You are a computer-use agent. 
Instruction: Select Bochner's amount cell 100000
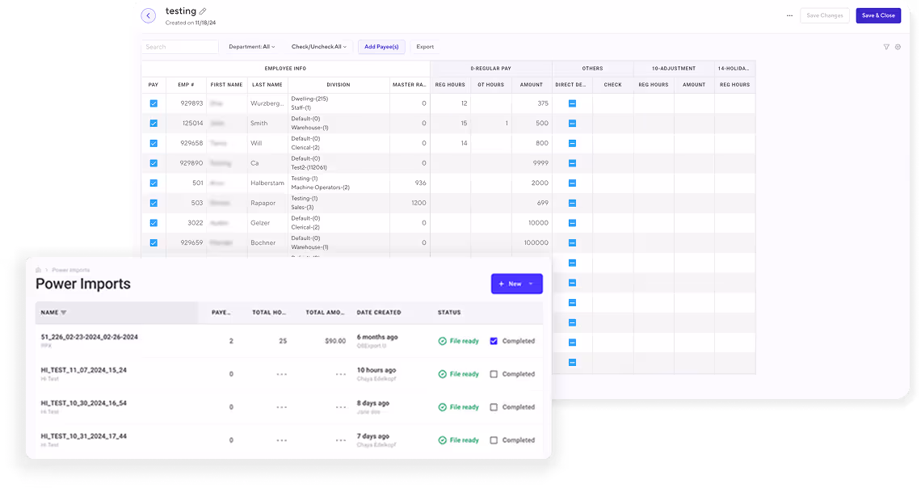[532, 243]
